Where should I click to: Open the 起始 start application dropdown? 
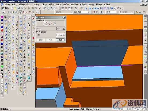6,8
